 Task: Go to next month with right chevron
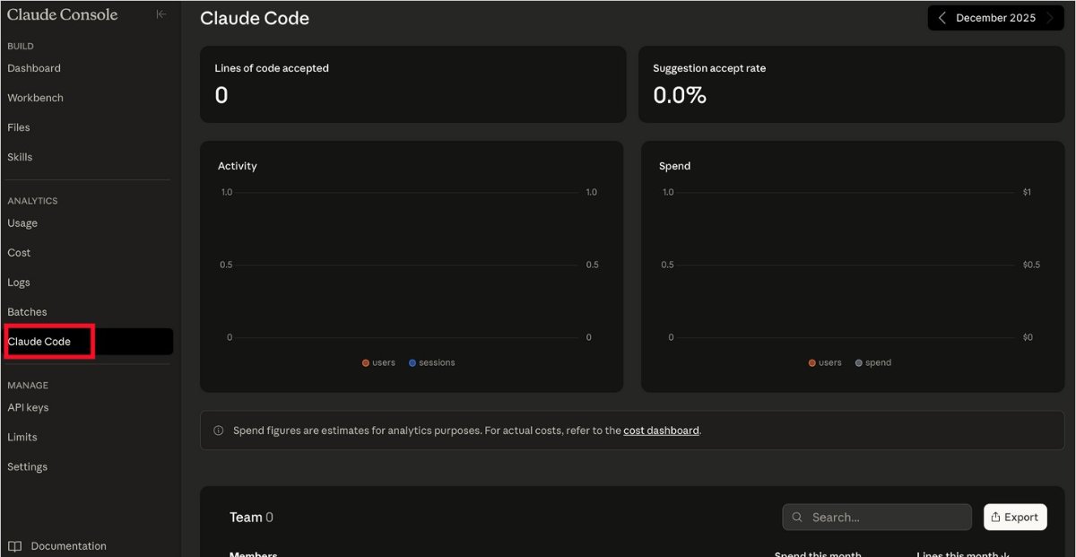click(x=1051, y=18)
